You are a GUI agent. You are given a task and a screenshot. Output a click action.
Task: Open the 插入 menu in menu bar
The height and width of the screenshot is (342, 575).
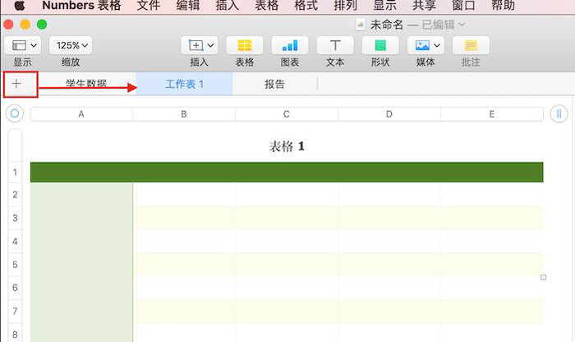[228, 5]
